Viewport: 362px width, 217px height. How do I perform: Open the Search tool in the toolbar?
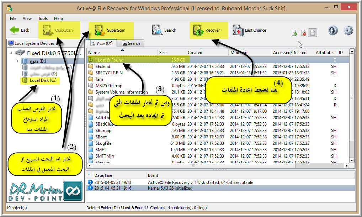[164, 30]
